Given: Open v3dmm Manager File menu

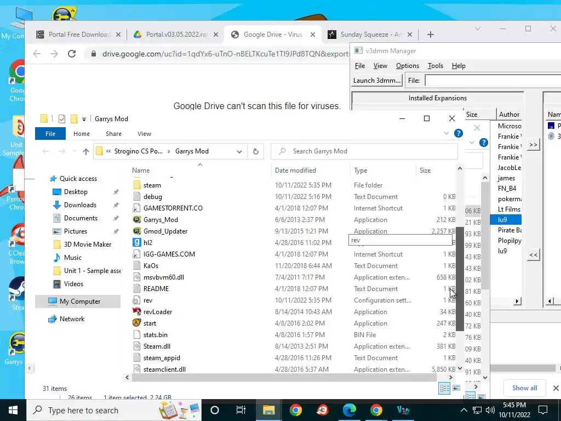Looking at the screenshot, I should [x=360, y=66].
